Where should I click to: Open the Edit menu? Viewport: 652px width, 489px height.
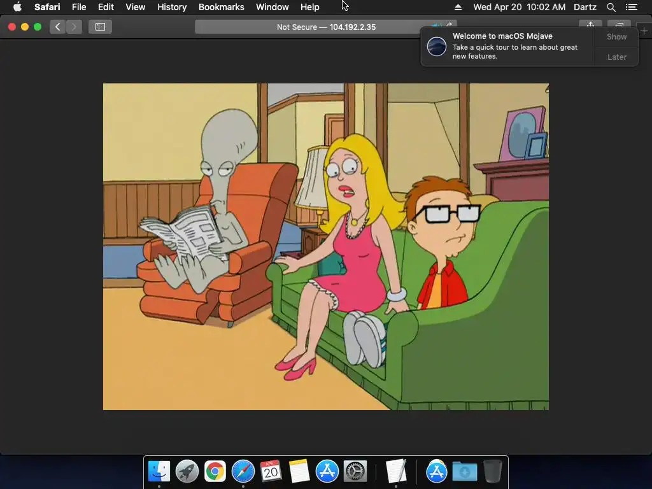(x=106, y=7)
